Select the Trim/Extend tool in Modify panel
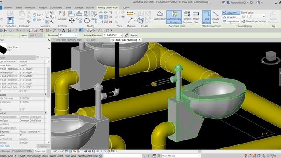This screenshot has height=158, width=281. [x=94, y=21]
